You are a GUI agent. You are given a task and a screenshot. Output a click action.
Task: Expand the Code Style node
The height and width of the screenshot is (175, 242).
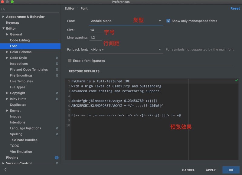[7, 58]
